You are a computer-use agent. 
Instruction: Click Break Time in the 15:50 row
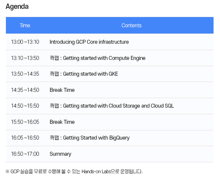(62, 122)
